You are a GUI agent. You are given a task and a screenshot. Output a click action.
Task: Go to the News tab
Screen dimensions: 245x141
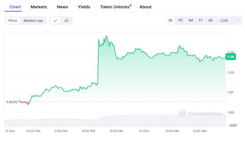[62, 7]
